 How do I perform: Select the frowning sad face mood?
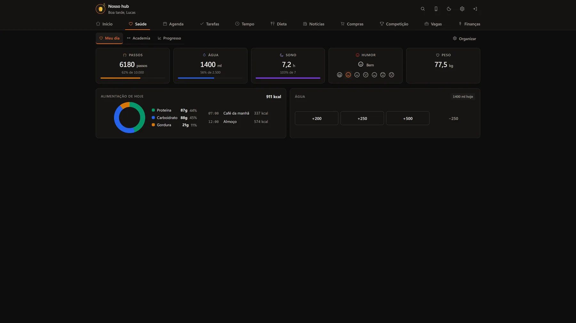tap(374, 75)
